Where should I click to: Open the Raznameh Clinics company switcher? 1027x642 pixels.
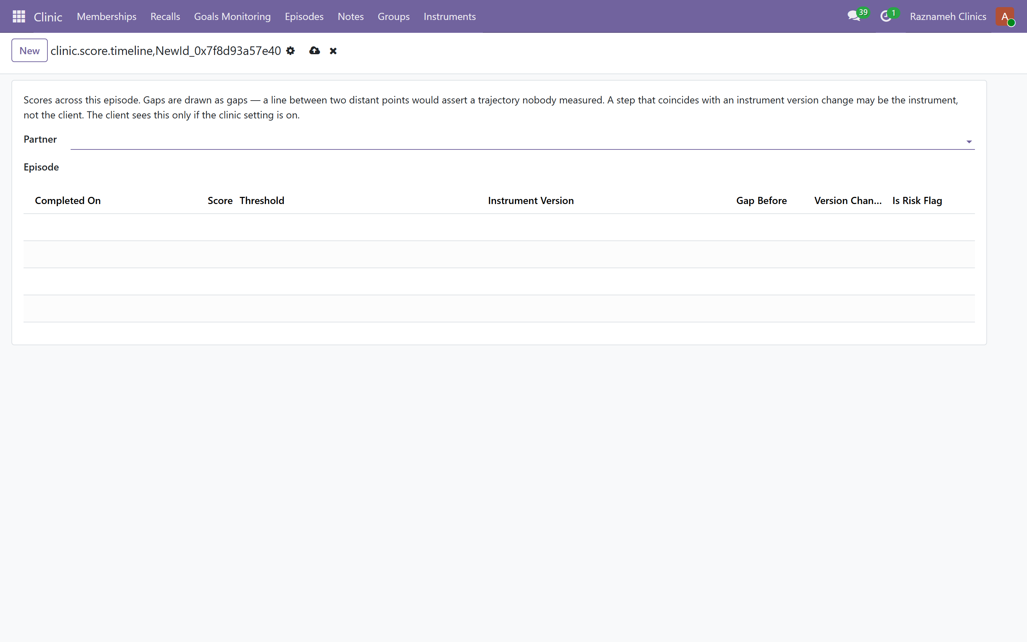pos(947,16)
